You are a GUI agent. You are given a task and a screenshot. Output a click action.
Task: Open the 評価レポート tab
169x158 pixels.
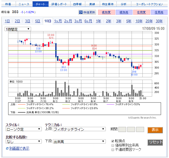tap(59, 4)
